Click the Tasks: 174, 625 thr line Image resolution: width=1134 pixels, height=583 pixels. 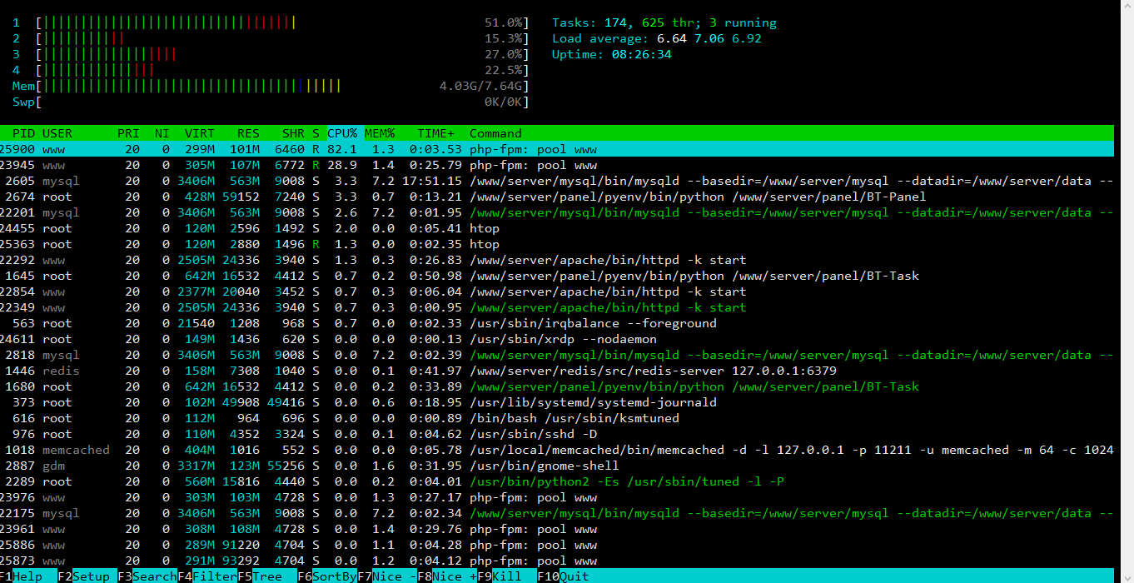(x=664, y=22)
